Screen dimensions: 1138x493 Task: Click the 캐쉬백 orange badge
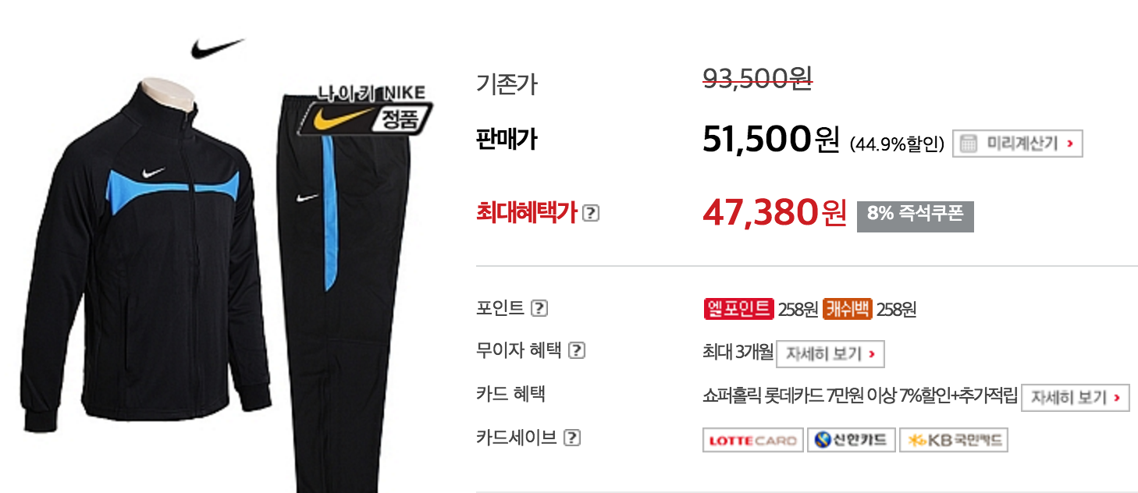point(848,309)
